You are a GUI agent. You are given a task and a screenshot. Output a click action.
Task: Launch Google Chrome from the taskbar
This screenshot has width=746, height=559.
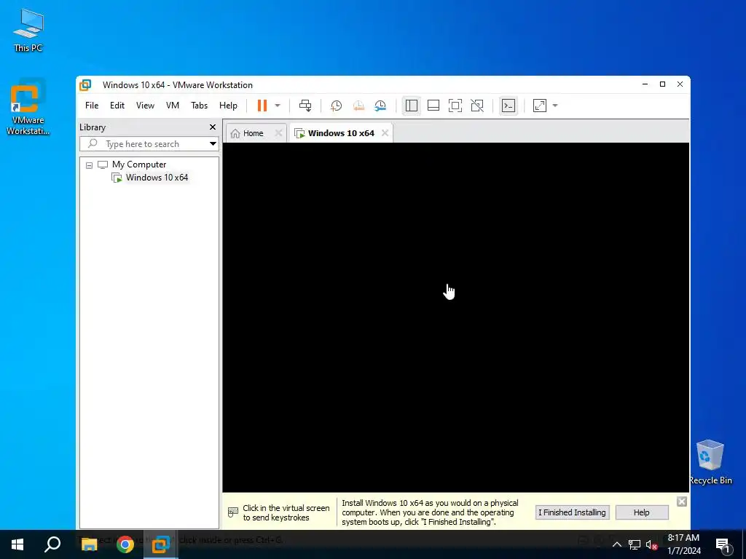[125, 544]
